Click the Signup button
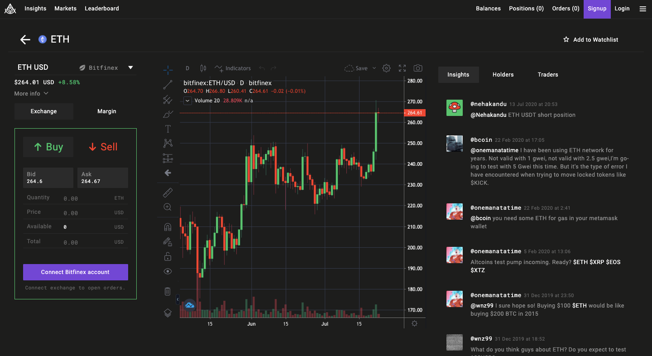The height and width of the screenshot is (356, 652). (597, 9)
